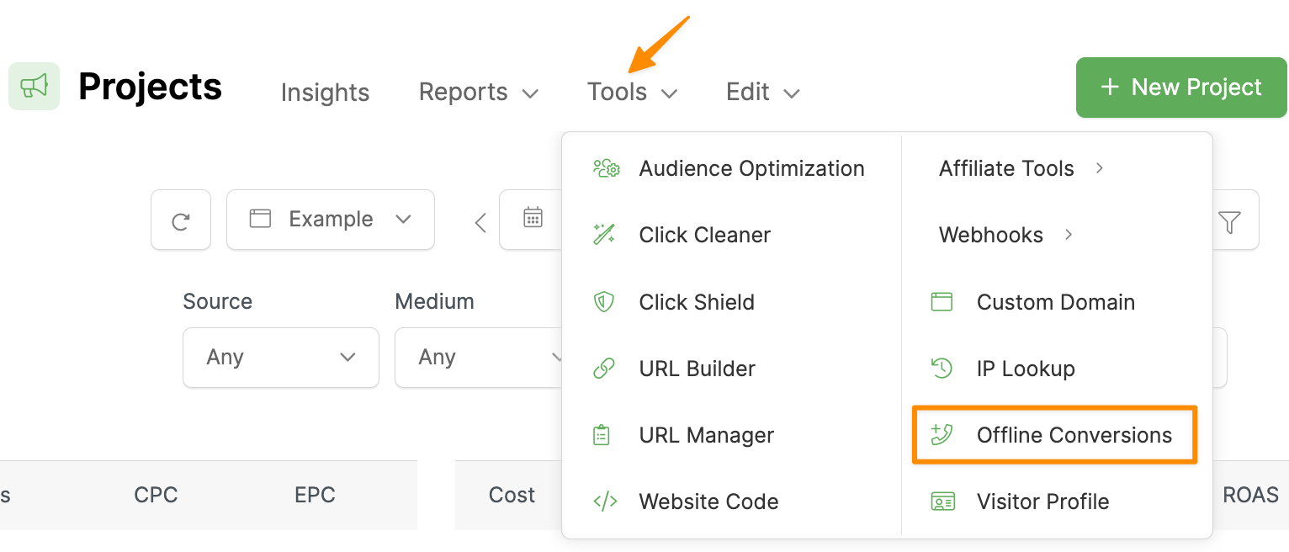Click the IP Lookup history icon
1289x552 pixels.
click(942, 369)
